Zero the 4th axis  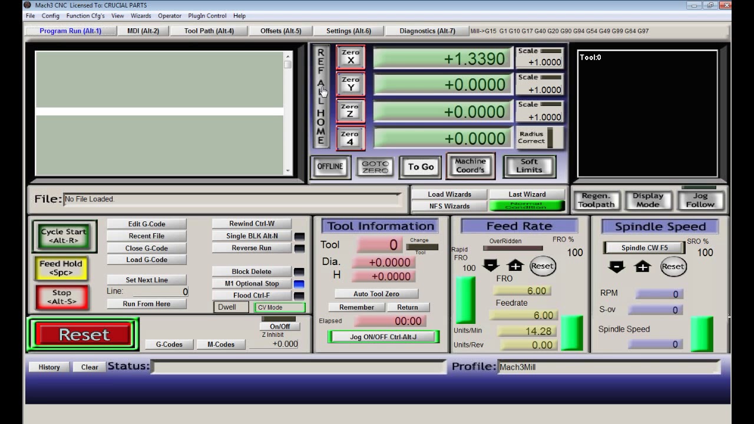pyautogui.click(x=350, y=138)
